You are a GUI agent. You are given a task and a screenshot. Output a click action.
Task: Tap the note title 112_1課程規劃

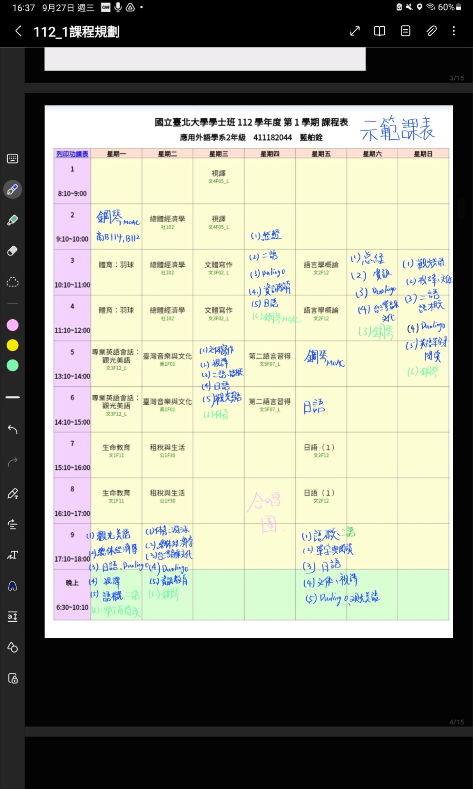(x=76, y=32)
